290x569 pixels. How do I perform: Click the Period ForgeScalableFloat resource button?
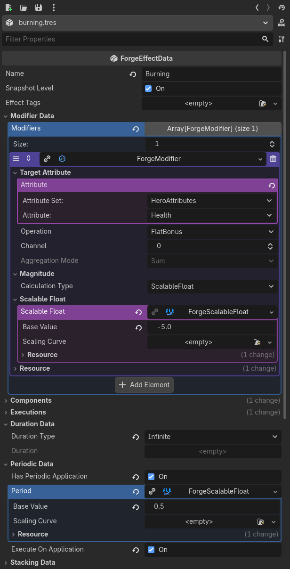click(213, 491)
